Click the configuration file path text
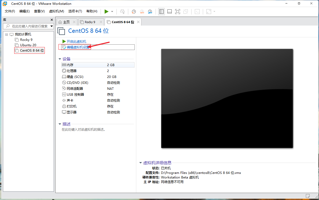 (x=201, y=173)
